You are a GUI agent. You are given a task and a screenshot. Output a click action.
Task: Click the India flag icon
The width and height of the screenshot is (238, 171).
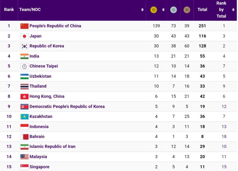pyautogui.click(x=24, y=56)
